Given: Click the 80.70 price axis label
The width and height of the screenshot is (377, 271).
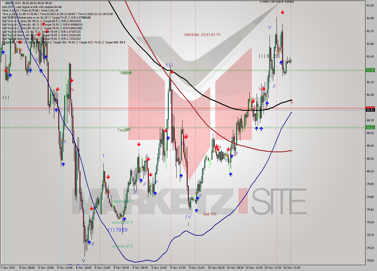Looking at the screenshot, I should (370, 120).
